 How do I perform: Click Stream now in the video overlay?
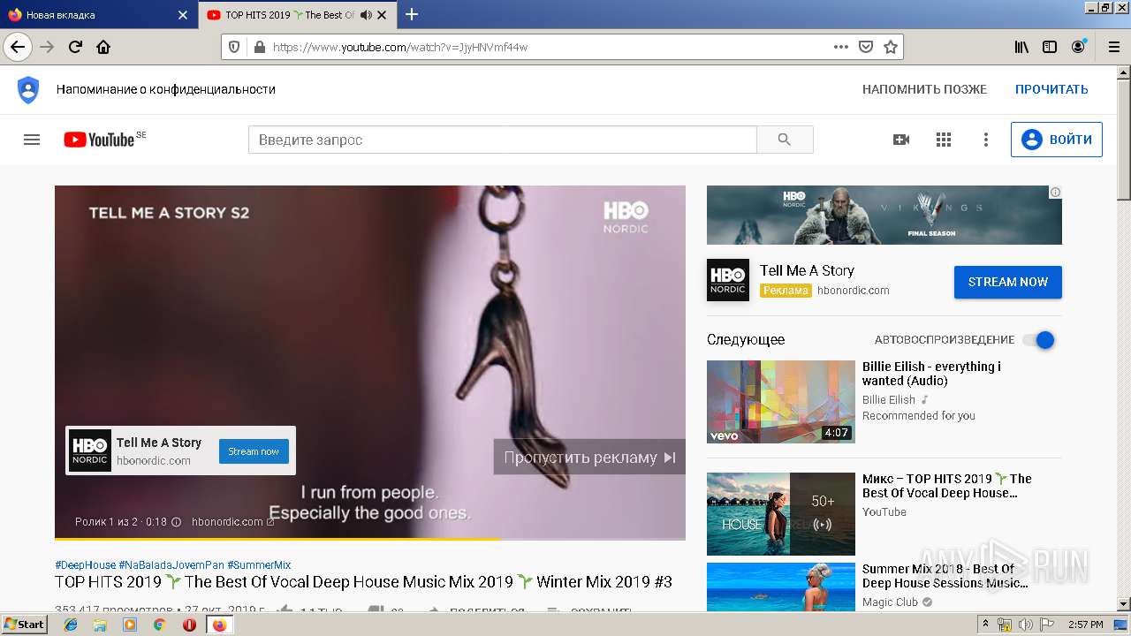click(x=254, y=451)
